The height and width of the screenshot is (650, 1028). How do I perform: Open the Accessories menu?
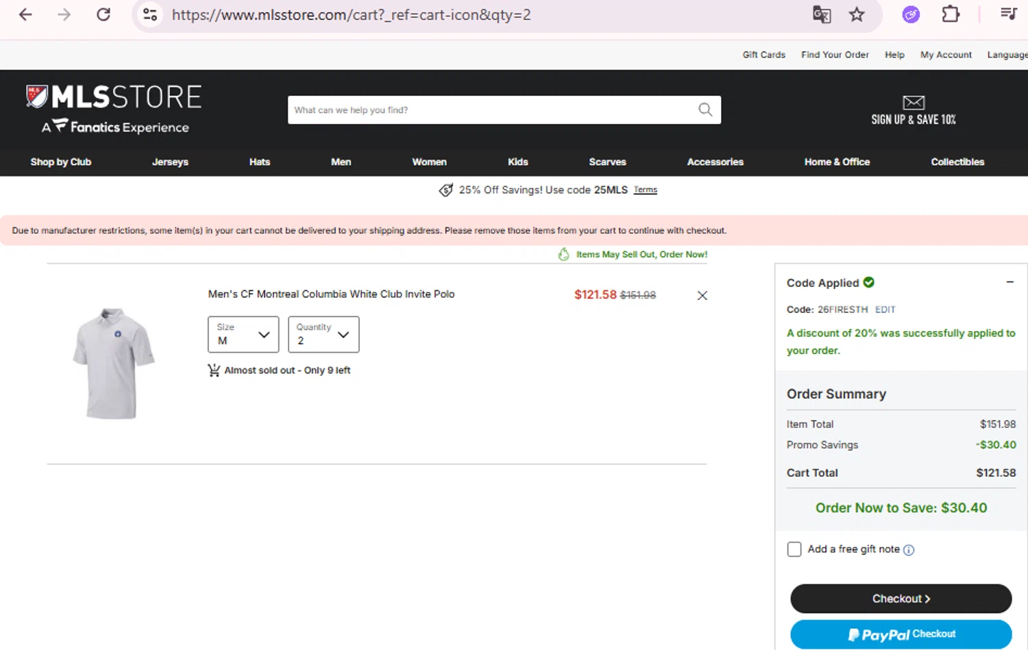coord(715,162)
